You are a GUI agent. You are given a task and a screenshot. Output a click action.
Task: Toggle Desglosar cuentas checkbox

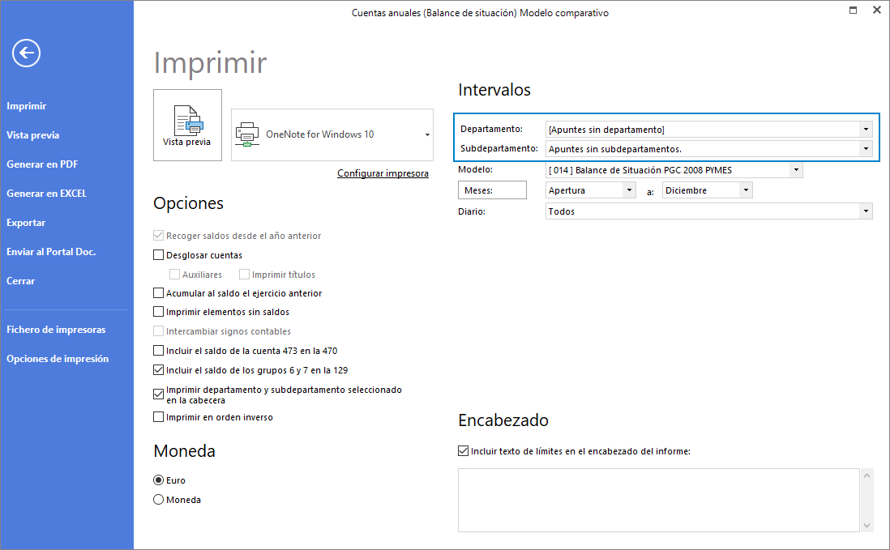pyautogui.click(x=158, y=255)
